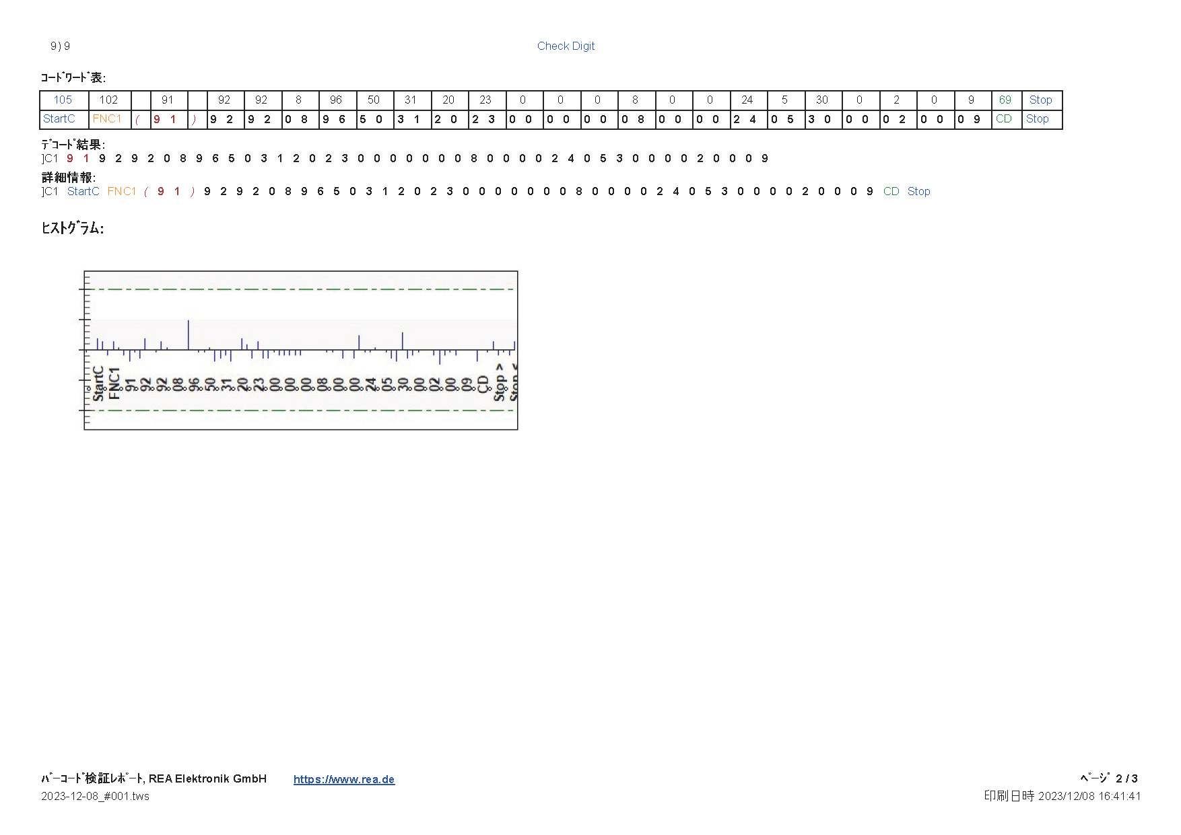
Task: Select the 印刷日時 2023/12/08 16:41:41 timestamp
Action: pos(1062,796)
